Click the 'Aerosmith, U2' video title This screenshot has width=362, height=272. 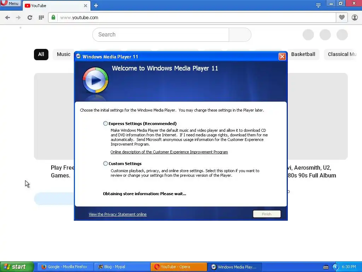coord(312,171)
